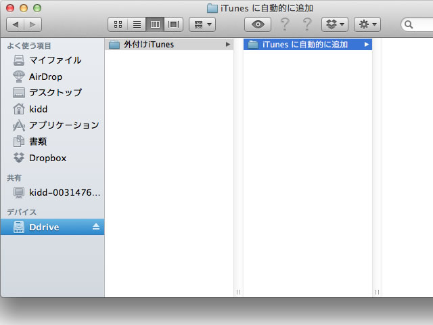
Task: Select the 外付けiTunes folder
Action: coord(169,45)
